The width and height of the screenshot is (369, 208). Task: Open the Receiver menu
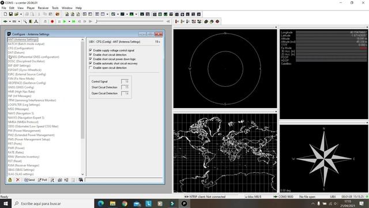43,8
